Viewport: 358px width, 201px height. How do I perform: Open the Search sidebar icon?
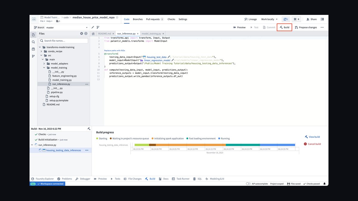33,42
